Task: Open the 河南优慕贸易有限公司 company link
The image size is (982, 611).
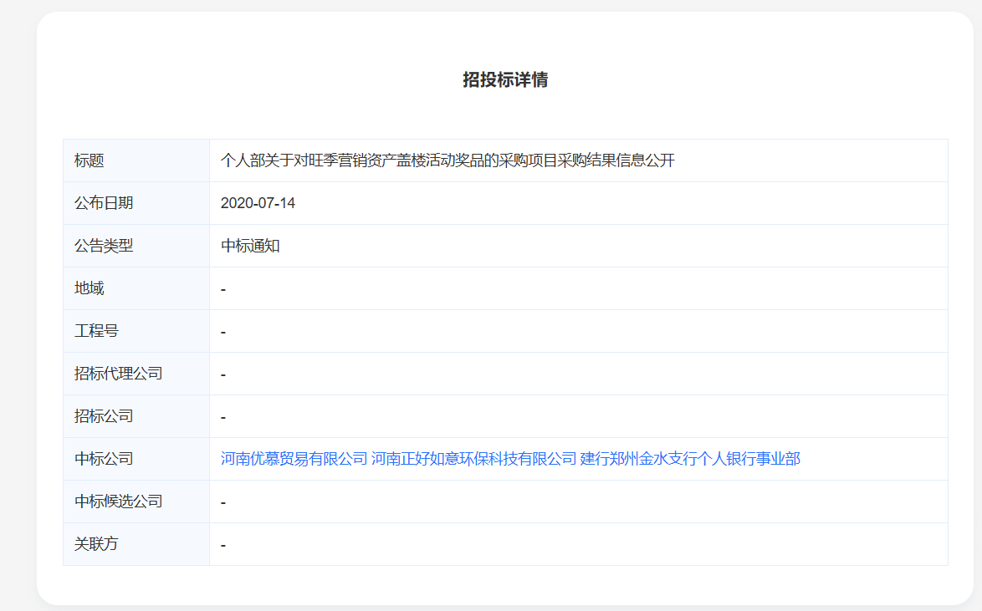Action: point(294,459)
